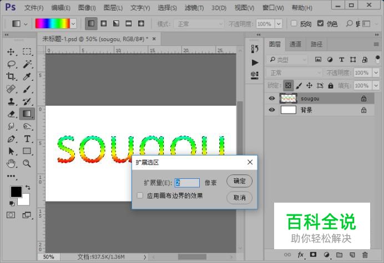Select the Eyedropper tool
The image size is (384, 263).
pos(27,76)
